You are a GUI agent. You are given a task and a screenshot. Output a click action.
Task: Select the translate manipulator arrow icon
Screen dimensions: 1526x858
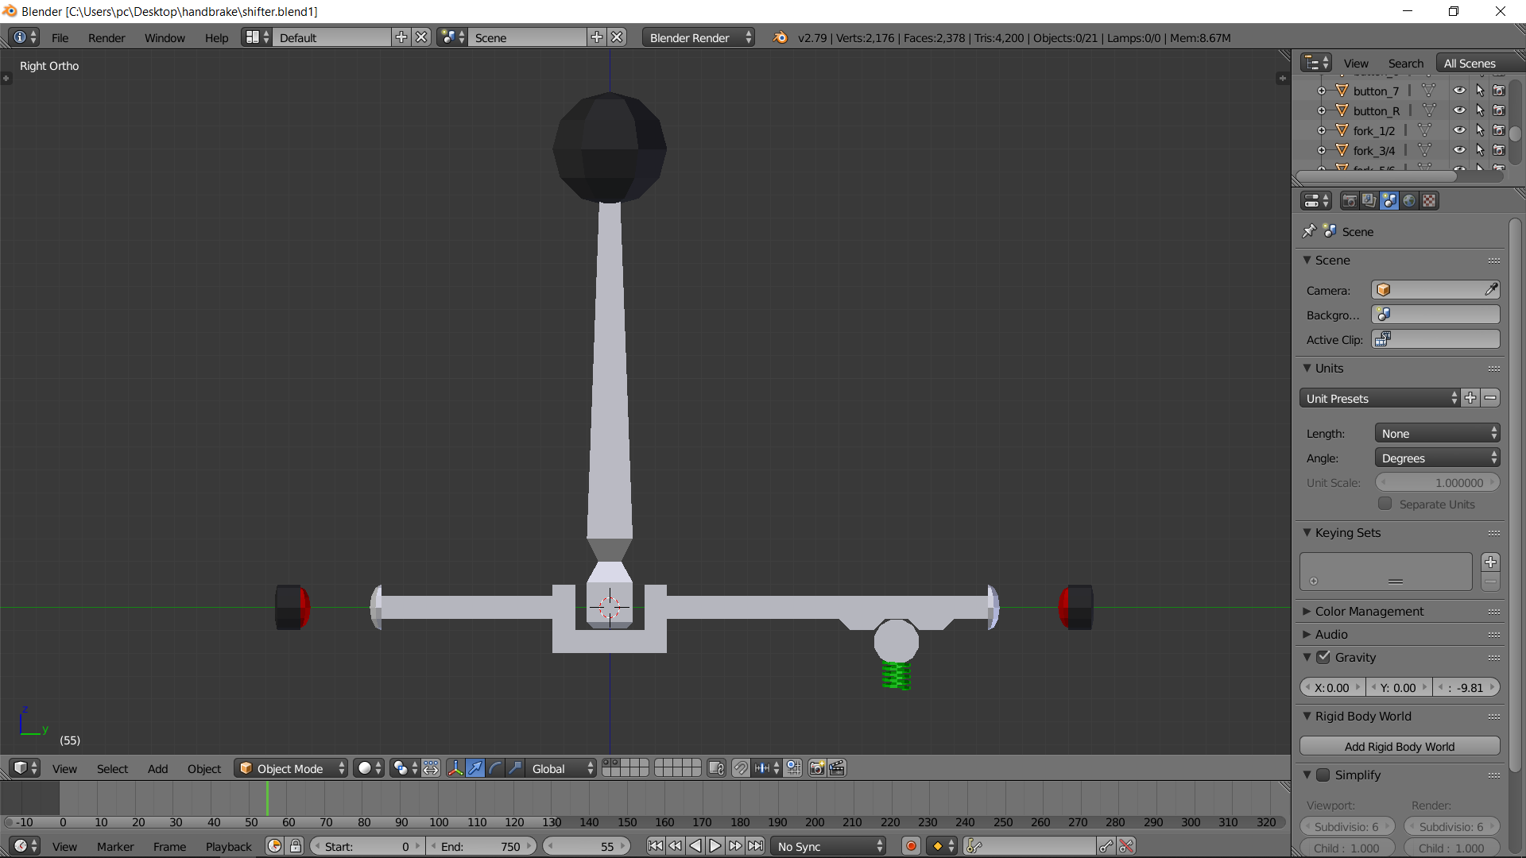click(x=475, y=768)
